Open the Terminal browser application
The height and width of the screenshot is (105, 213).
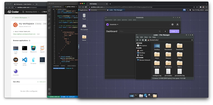[25, 48]
